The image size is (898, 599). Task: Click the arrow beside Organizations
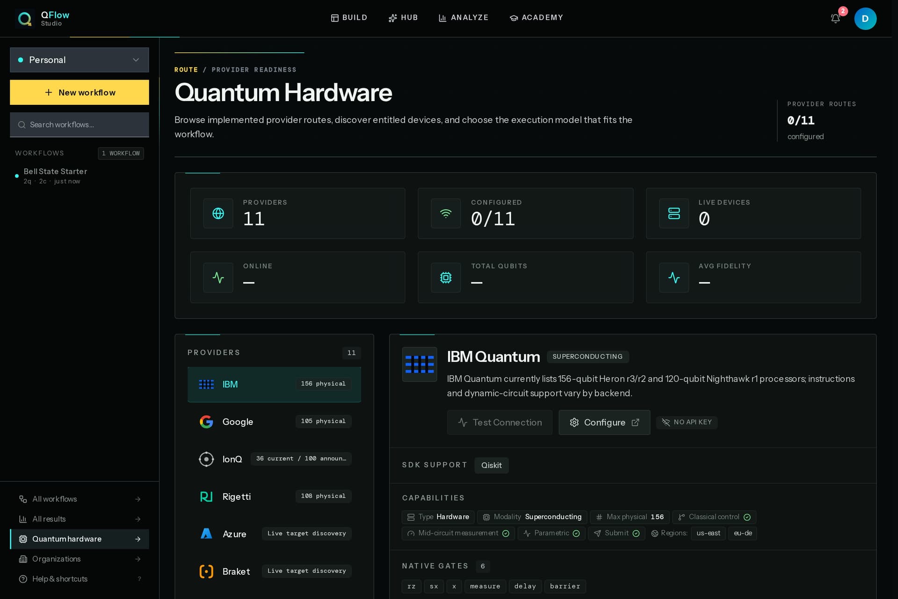[138, 559]
